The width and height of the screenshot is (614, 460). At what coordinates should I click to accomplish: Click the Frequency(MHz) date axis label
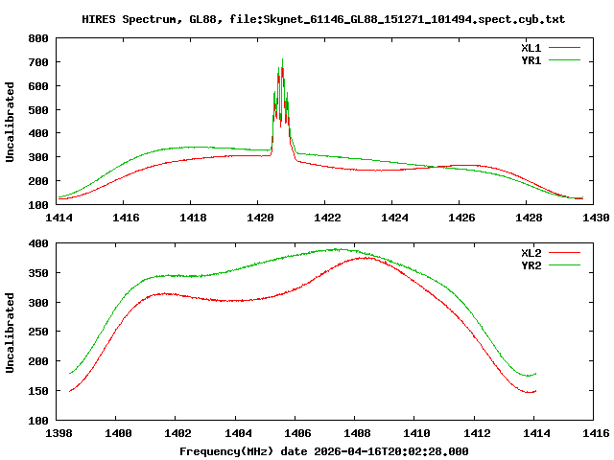click(324, 451)
